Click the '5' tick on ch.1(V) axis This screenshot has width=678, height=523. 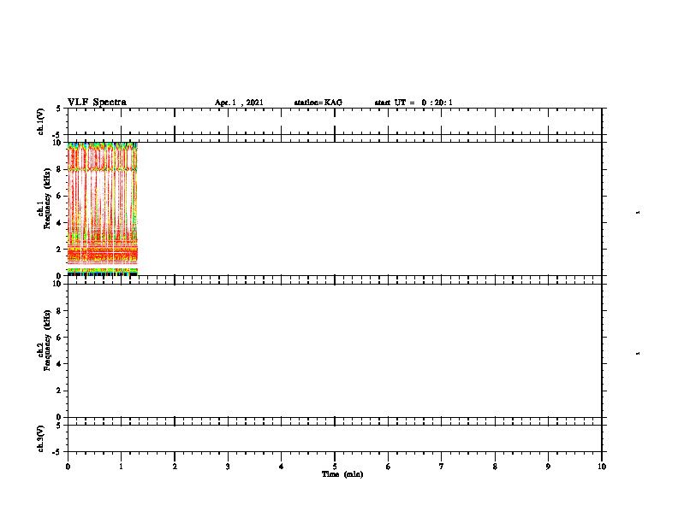click(x=59, y=109)
